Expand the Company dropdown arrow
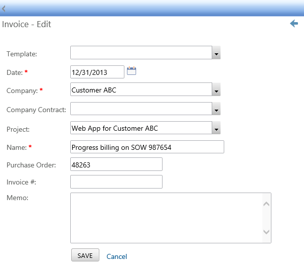This screenshot has height=272, width=304. pos(216,89)
